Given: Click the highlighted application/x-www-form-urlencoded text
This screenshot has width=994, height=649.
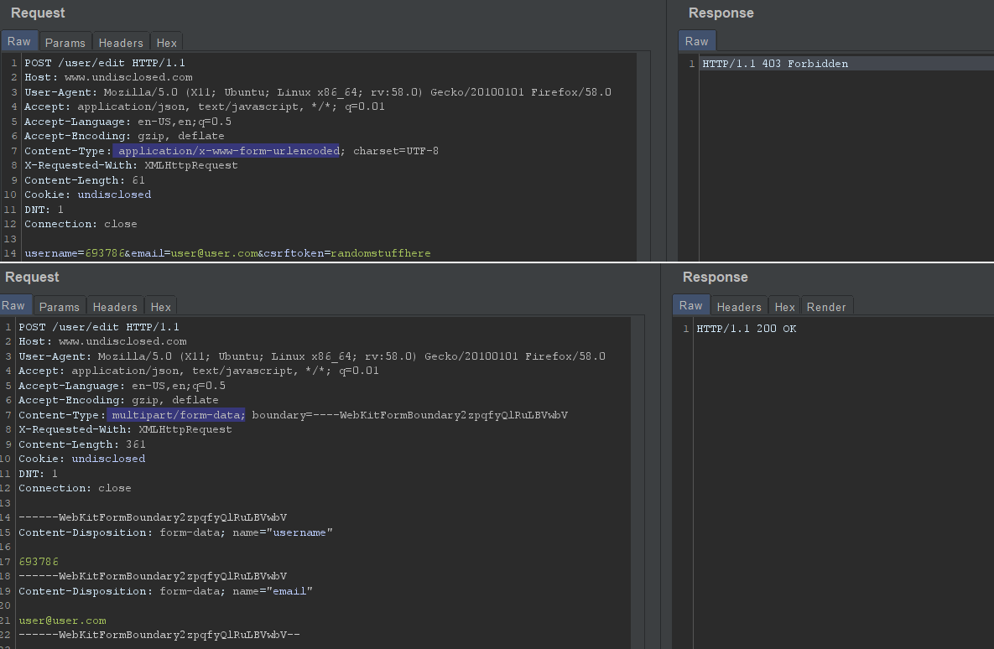Looking at the screenshot, I should pyautogui.click(x=227, y=151).
